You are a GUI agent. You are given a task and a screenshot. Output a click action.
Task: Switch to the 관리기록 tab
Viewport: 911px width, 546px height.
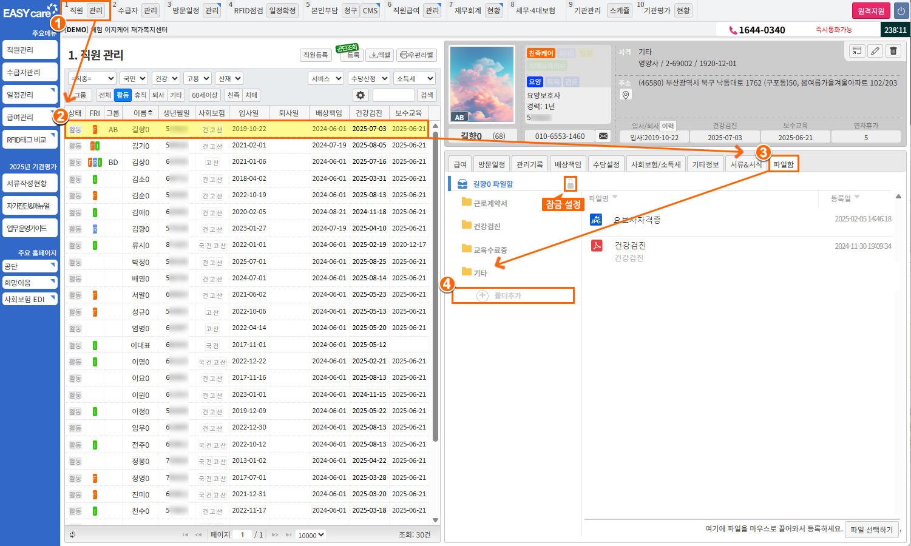[x=529, y=164]
